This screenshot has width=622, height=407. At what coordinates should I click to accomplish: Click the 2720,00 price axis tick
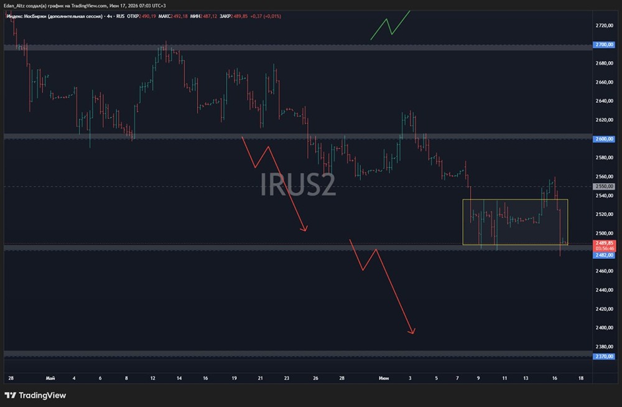[x=604, y=26]
